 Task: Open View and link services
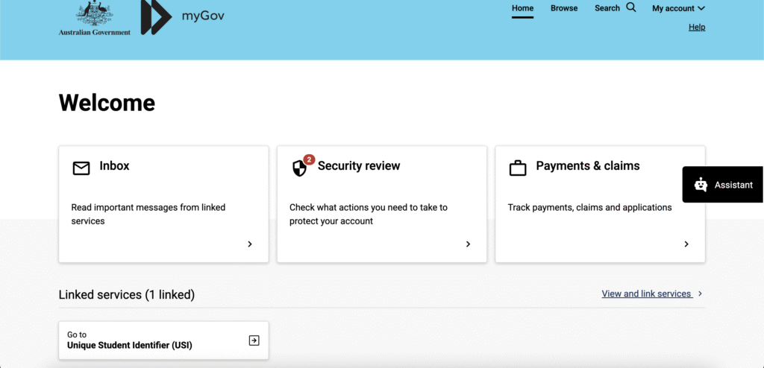647,294
